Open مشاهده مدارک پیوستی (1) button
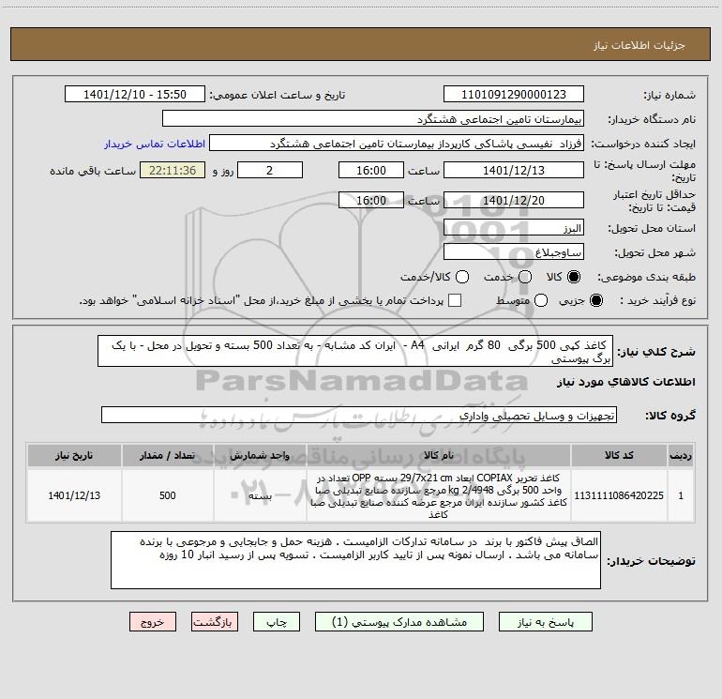This screenshot has height=699, width=722. pos(399,622)
